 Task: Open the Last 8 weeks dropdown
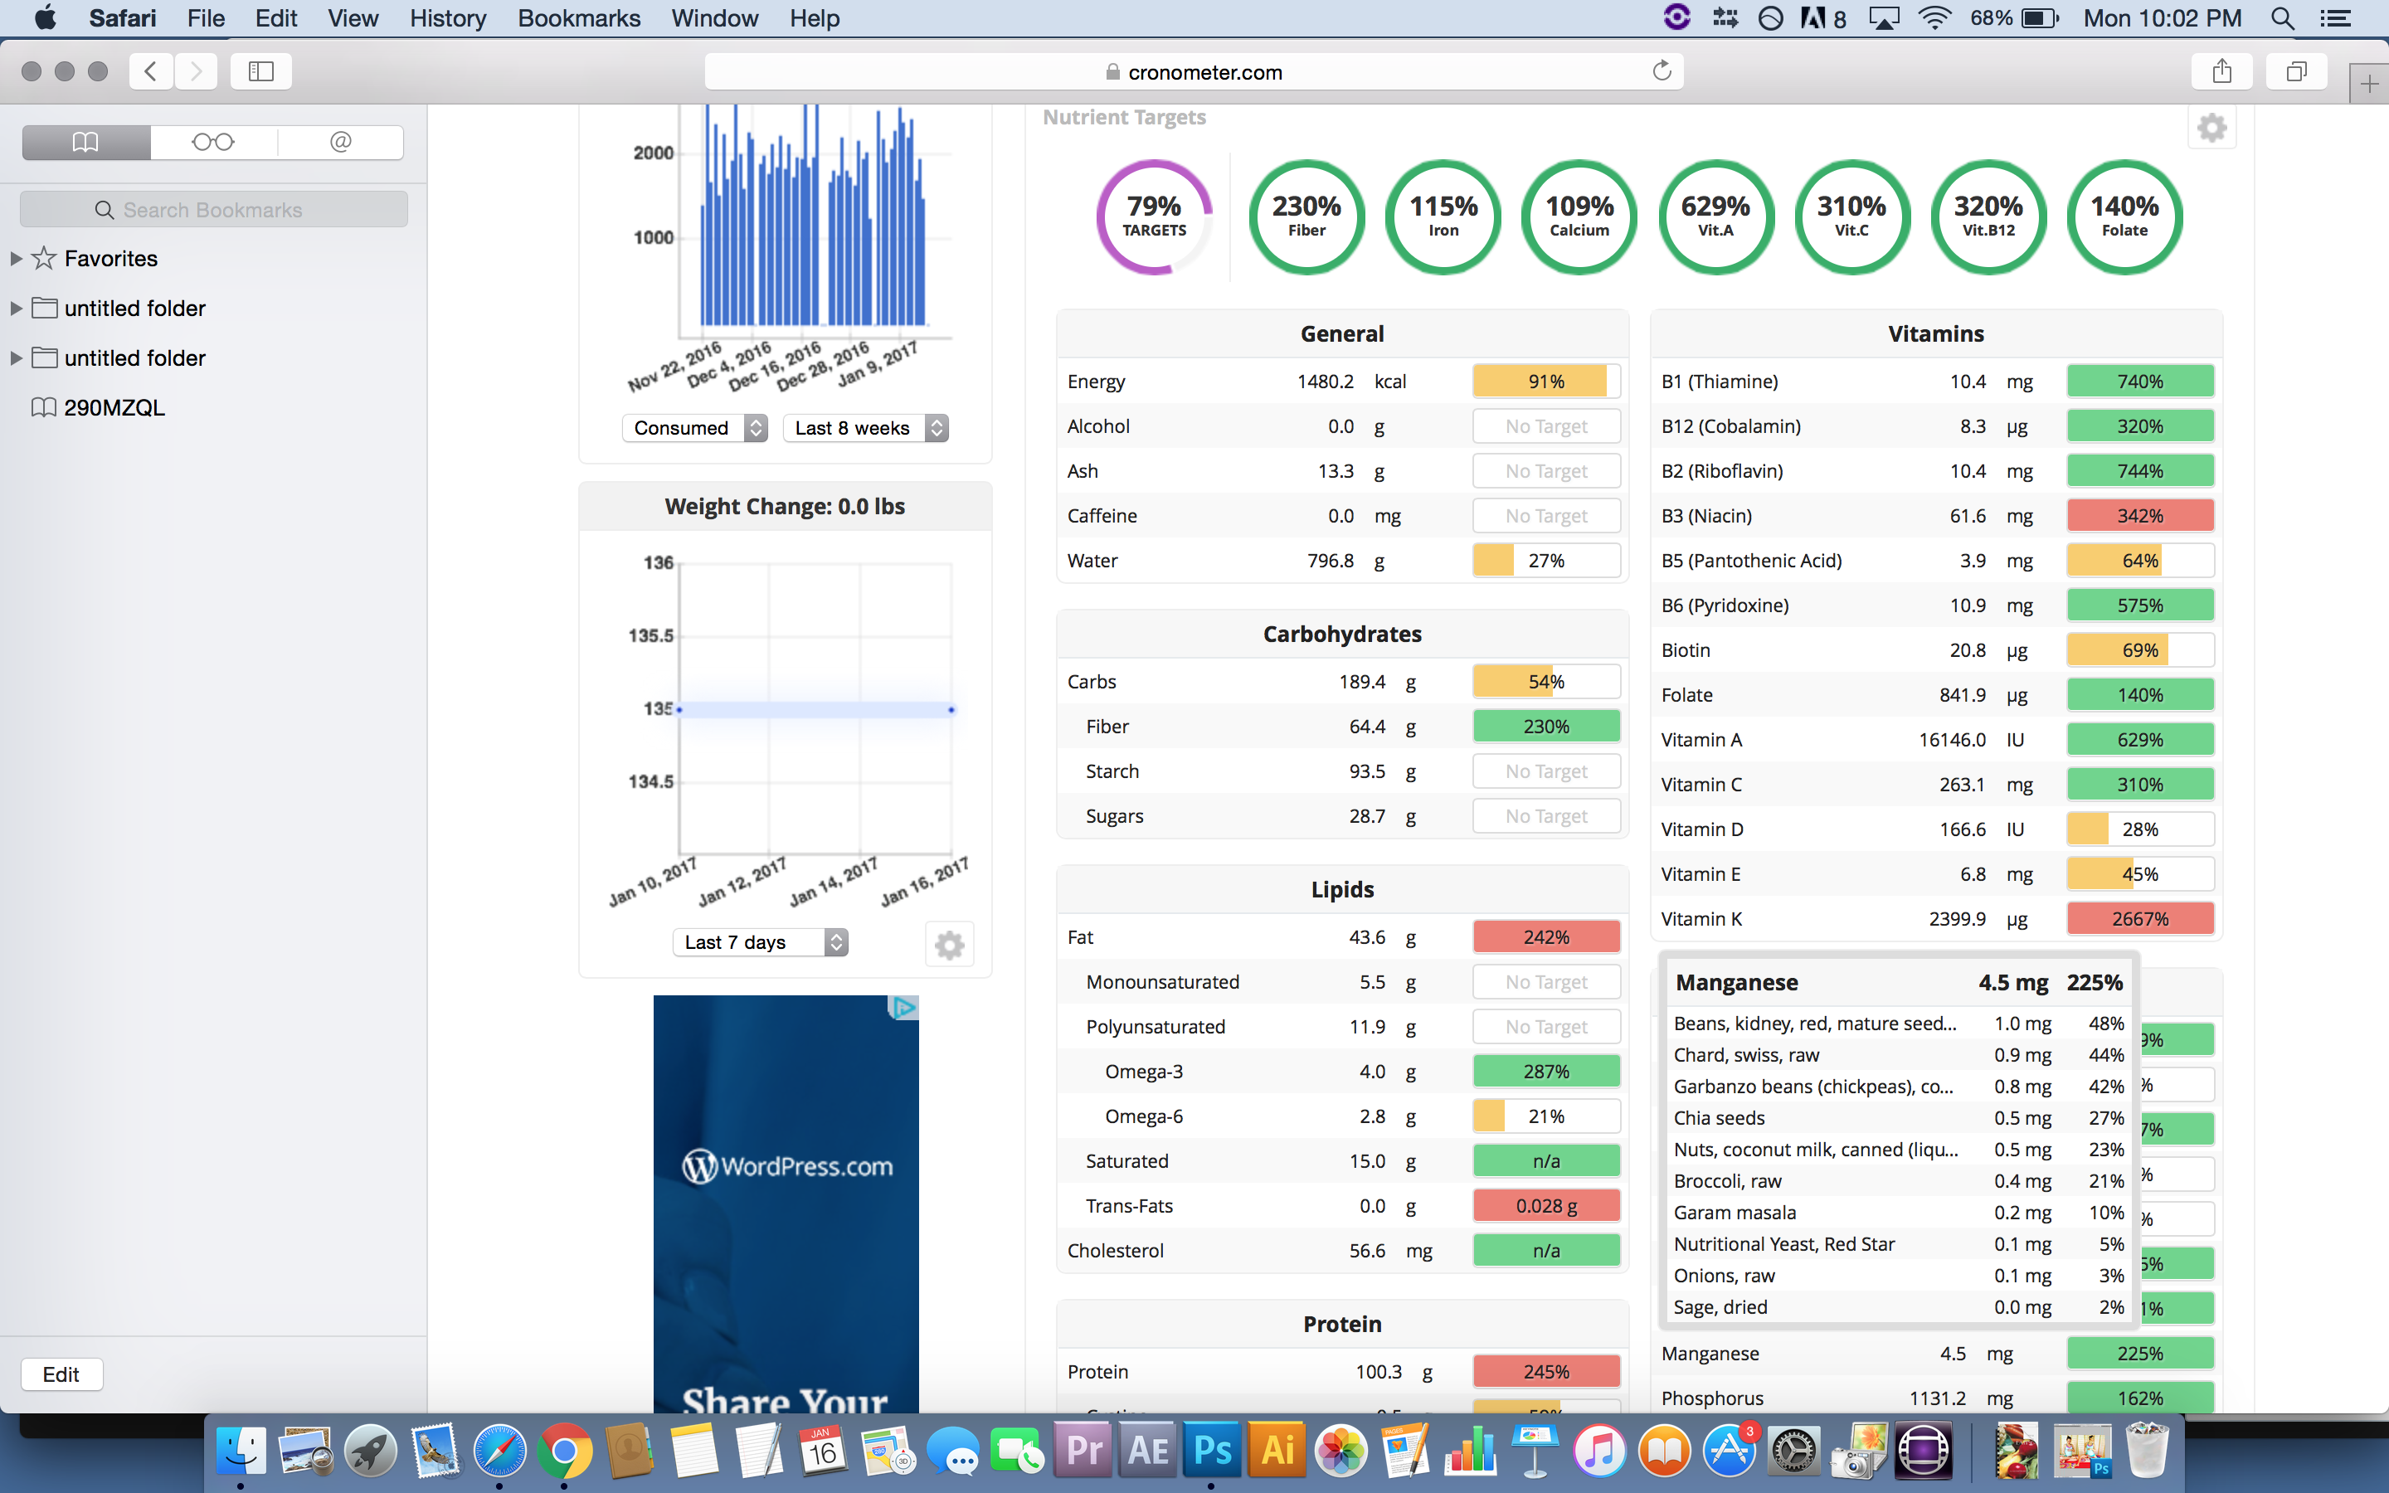coord(865,427)
